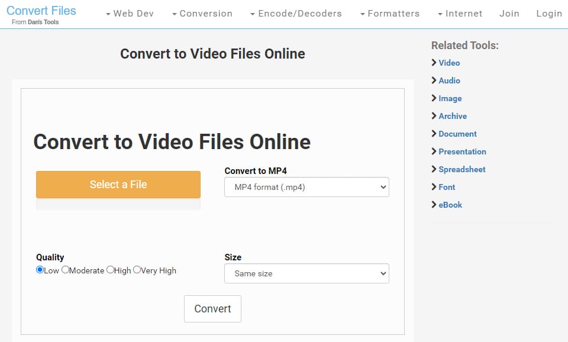The image size is (568, 342).
Task: Go to the Login page
Action: coord(548,14)
